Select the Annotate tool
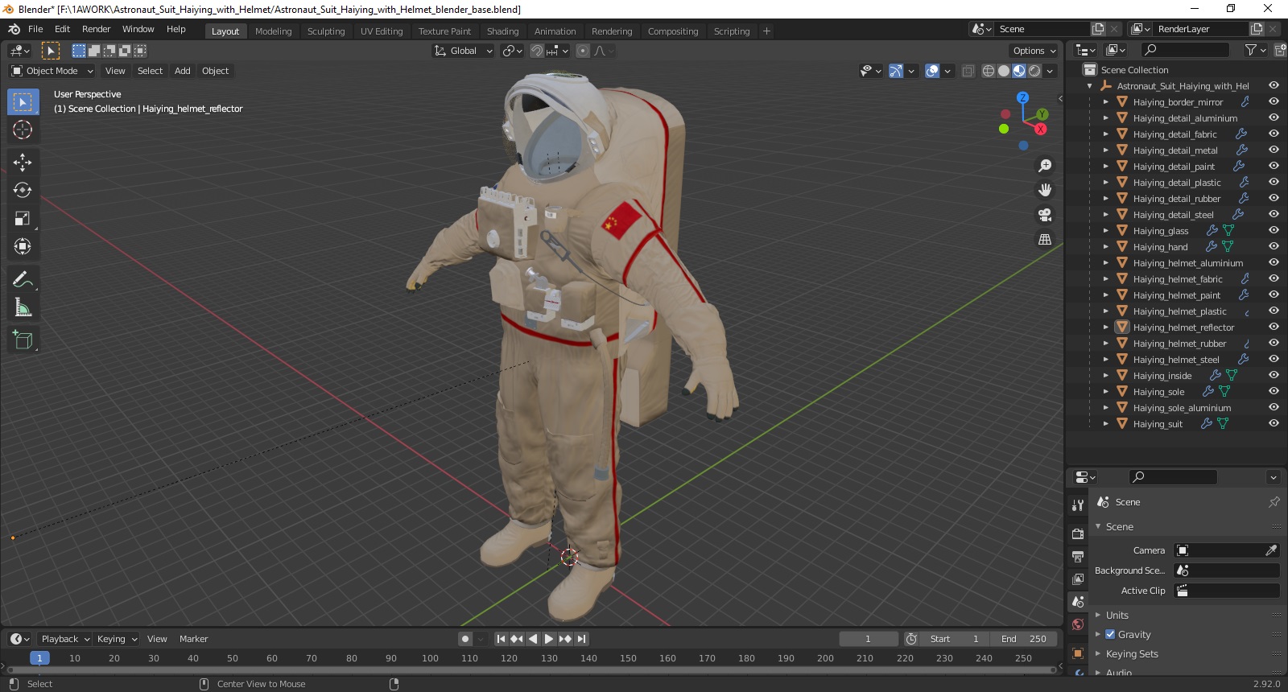This screenshot has width=1288, height=692. click(23, 279)
